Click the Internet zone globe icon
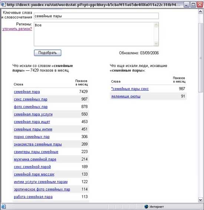The image size is (204, 210). coord(146,207)
